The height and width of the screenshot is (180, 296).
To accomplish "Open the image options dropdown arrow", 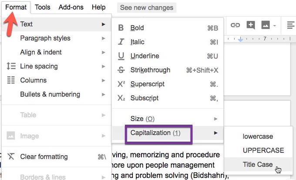I will [x=275, y=25].
